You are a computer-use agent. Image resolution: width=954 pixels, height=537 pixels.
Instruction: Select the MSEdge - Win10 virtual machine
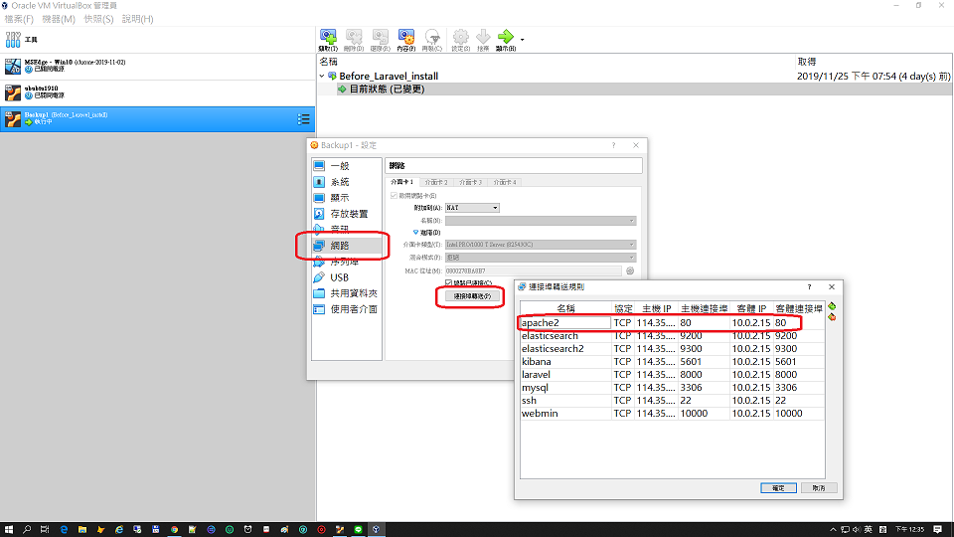(x=158, y=66)
